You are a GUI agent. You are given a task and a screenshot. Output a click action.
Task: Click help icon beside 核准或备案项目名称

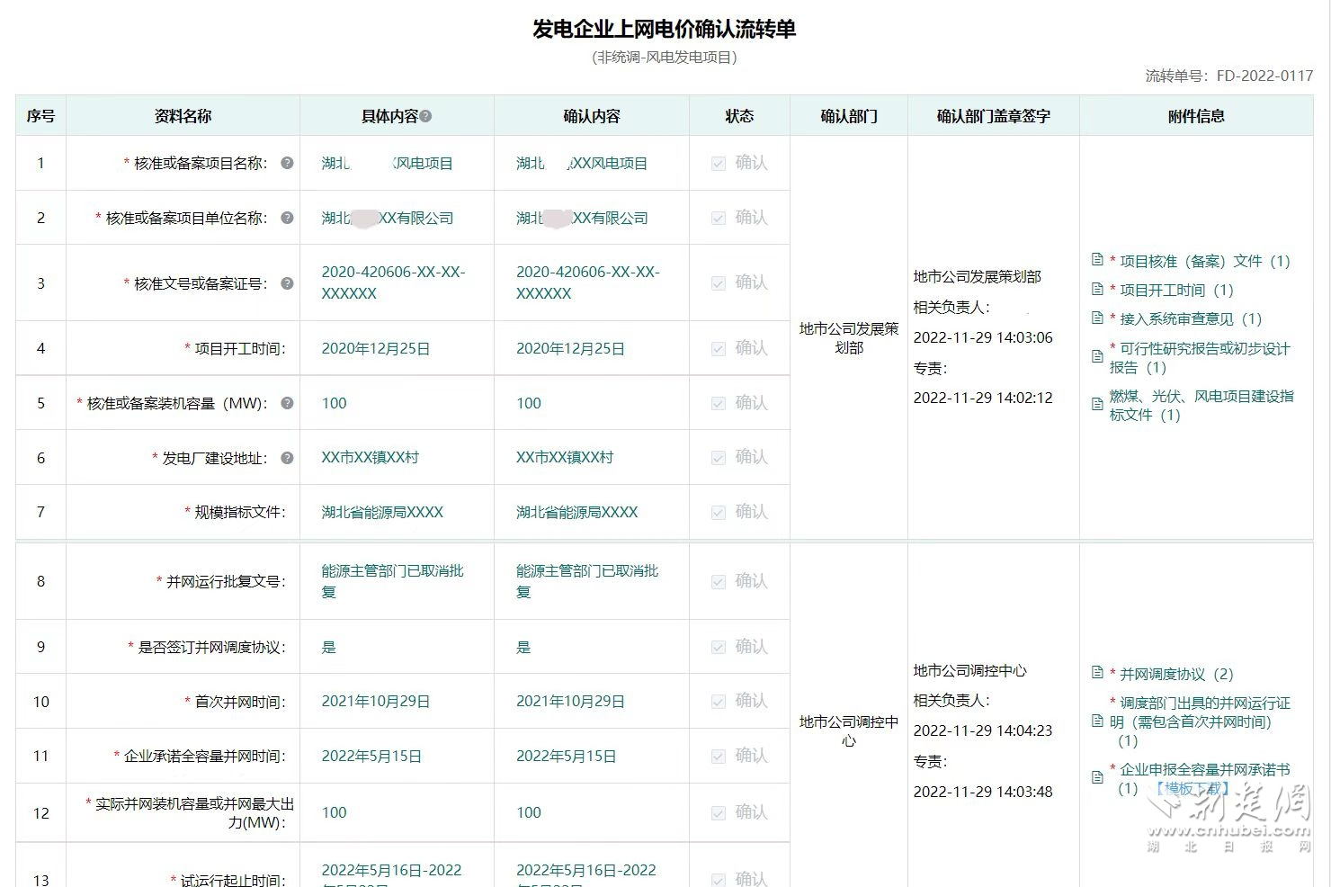pyautogui.click(x=287, y=163)
